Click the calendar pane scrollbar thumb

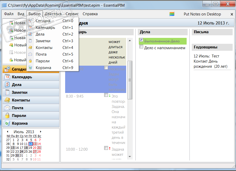click(x=130, y=80)
